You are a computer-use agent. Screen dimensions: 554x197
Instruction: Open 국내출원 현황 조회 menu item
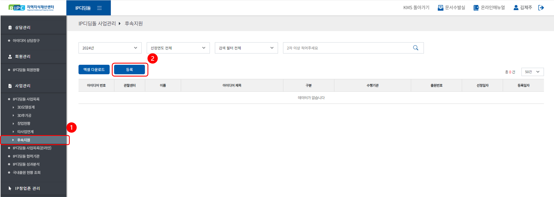click(x=27, y=172)
